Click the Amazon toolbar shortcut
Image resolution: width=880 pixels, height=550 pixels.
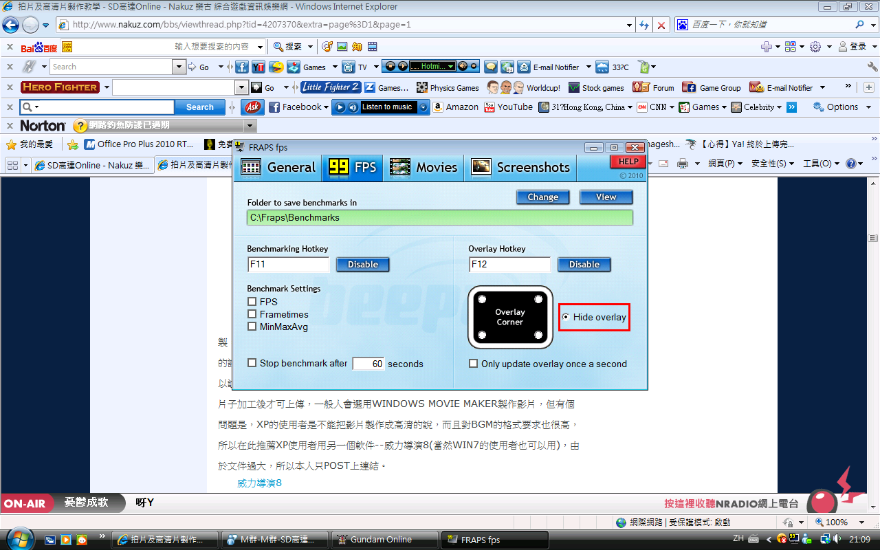tap(456, 107)
